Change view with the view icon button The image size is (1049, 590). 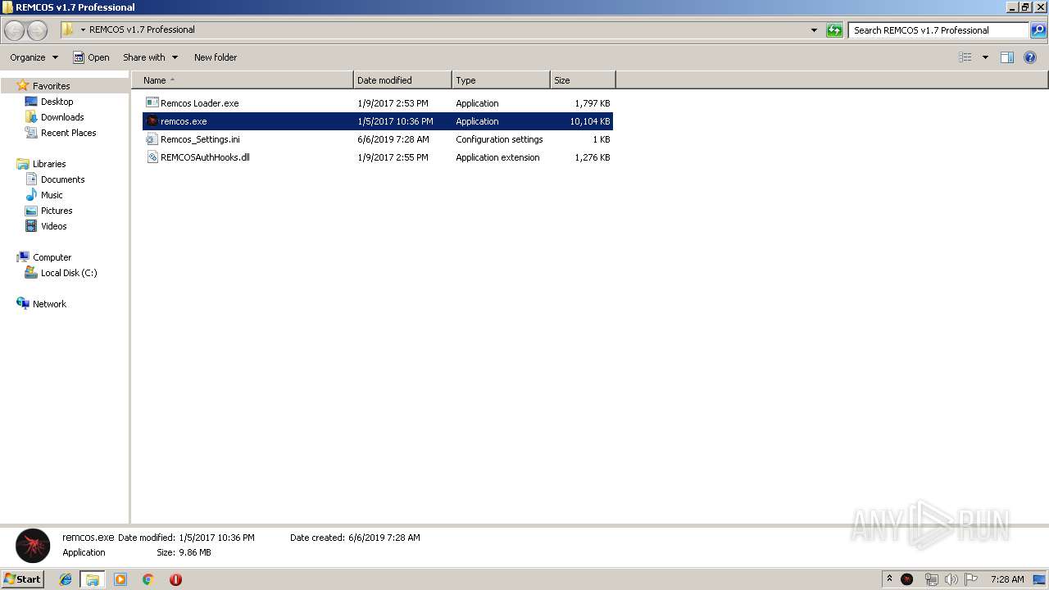[x=965, y=57]
